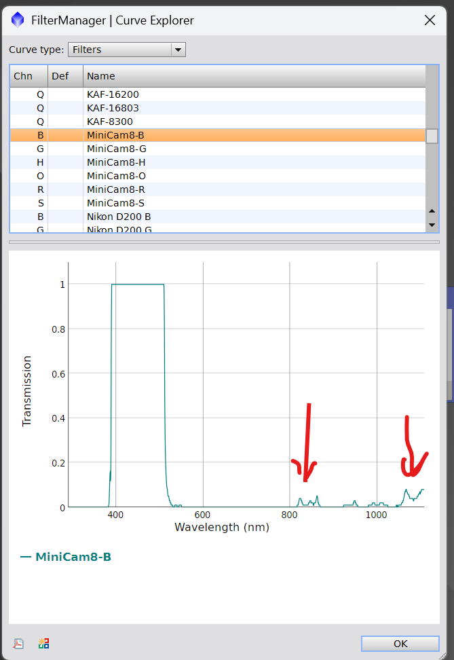The image size is (454, 660).
Task: Click the MiniCam8-B legend label
Action: tap(73, 557)
